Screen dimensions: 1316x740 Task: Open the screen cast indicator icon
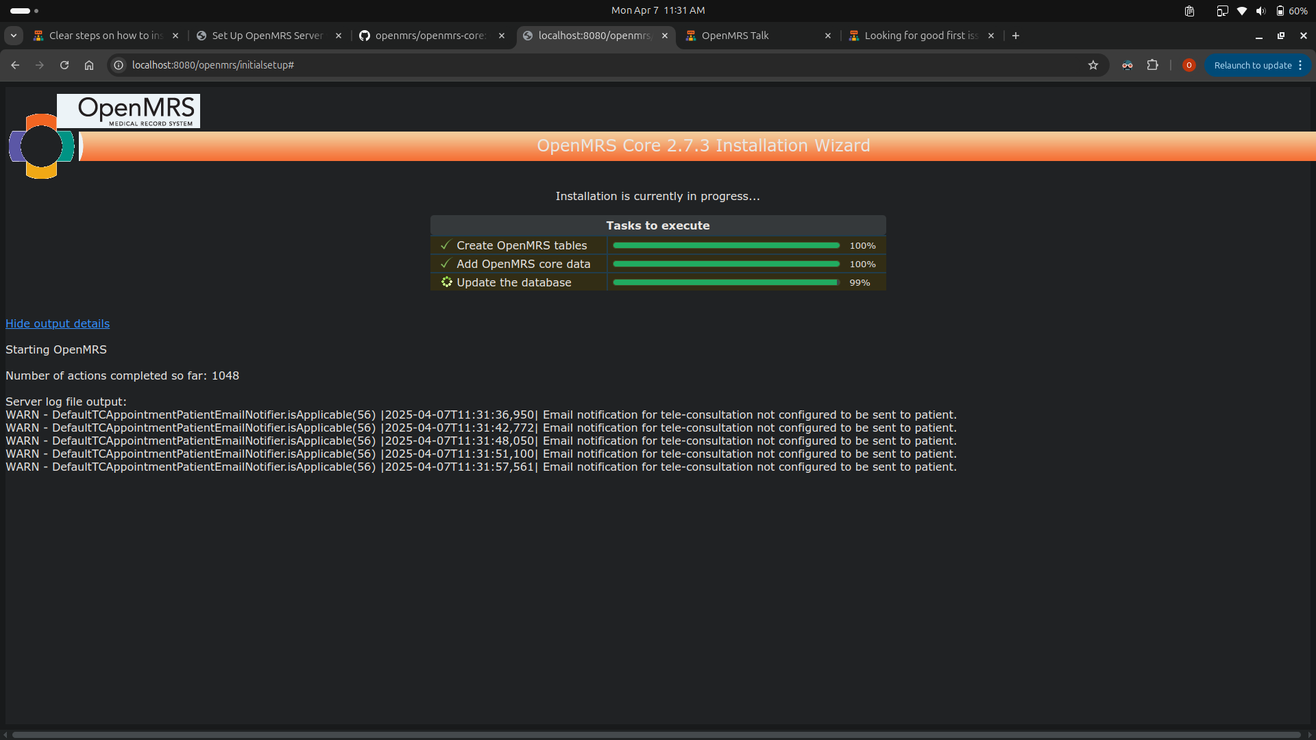[x=1222, y=11]
